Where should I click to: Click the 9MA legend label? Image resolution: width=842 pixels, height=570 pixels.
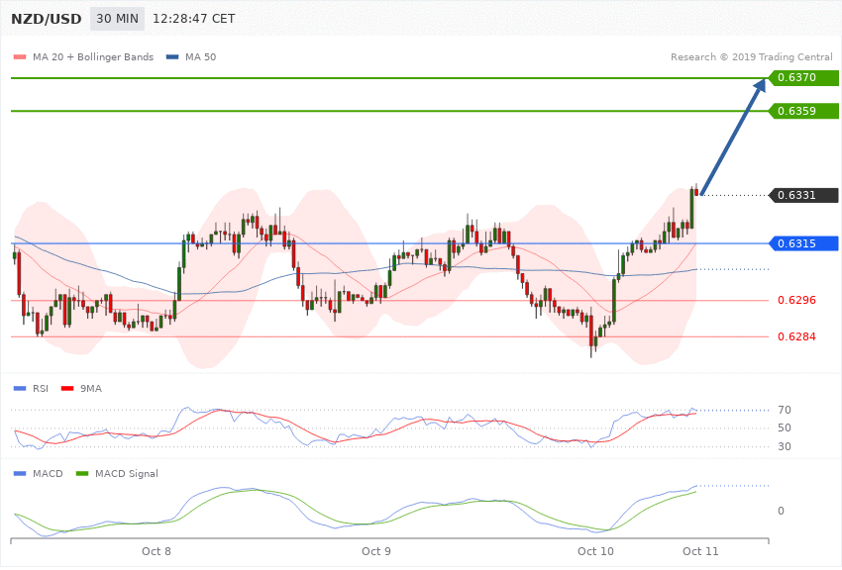point(91,388)
